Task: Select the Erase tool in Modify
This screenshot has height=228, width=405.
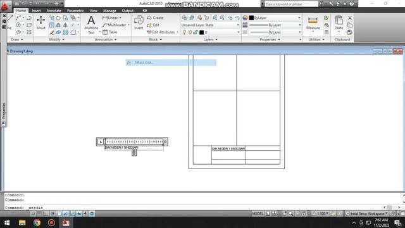Action: (x=52, y=32)
